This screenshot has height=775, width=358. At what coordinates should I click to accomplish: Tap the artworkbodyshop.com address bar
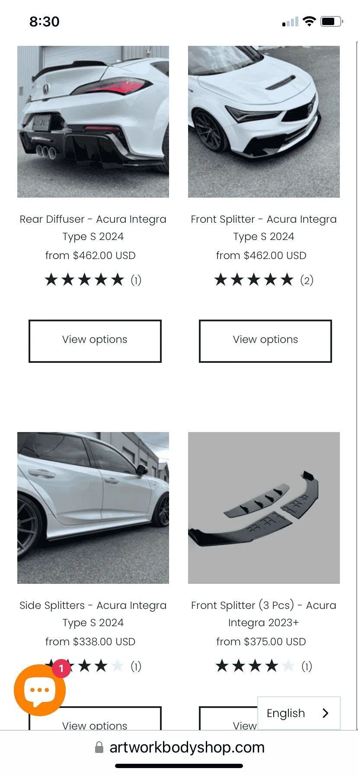pos(179,747)
